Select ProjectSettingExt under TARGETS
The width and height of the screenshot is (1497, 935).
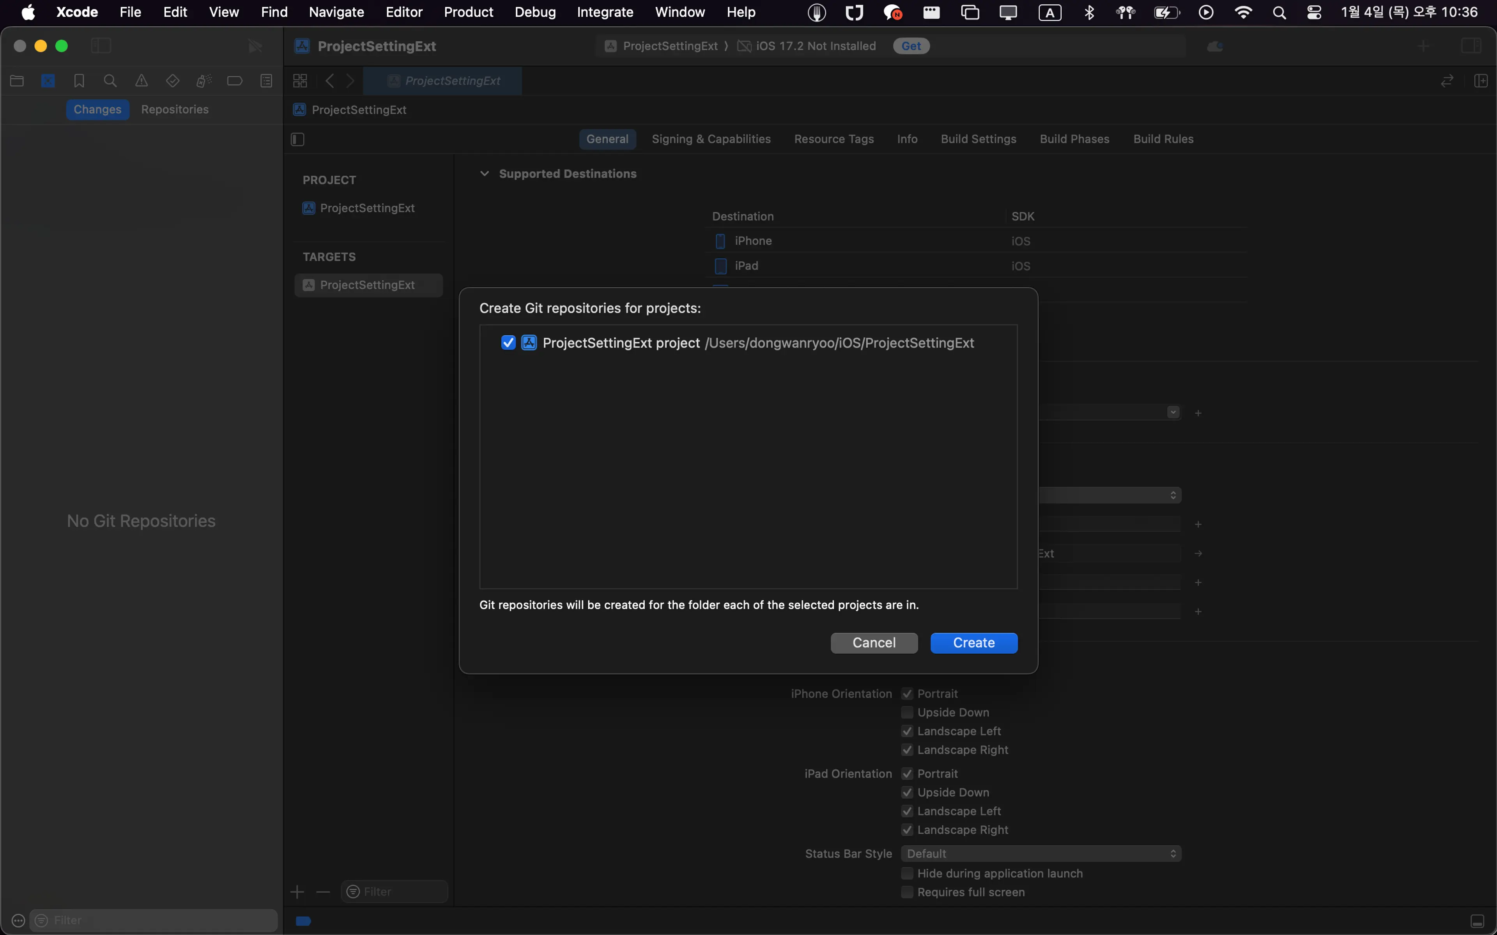(368, 285)
